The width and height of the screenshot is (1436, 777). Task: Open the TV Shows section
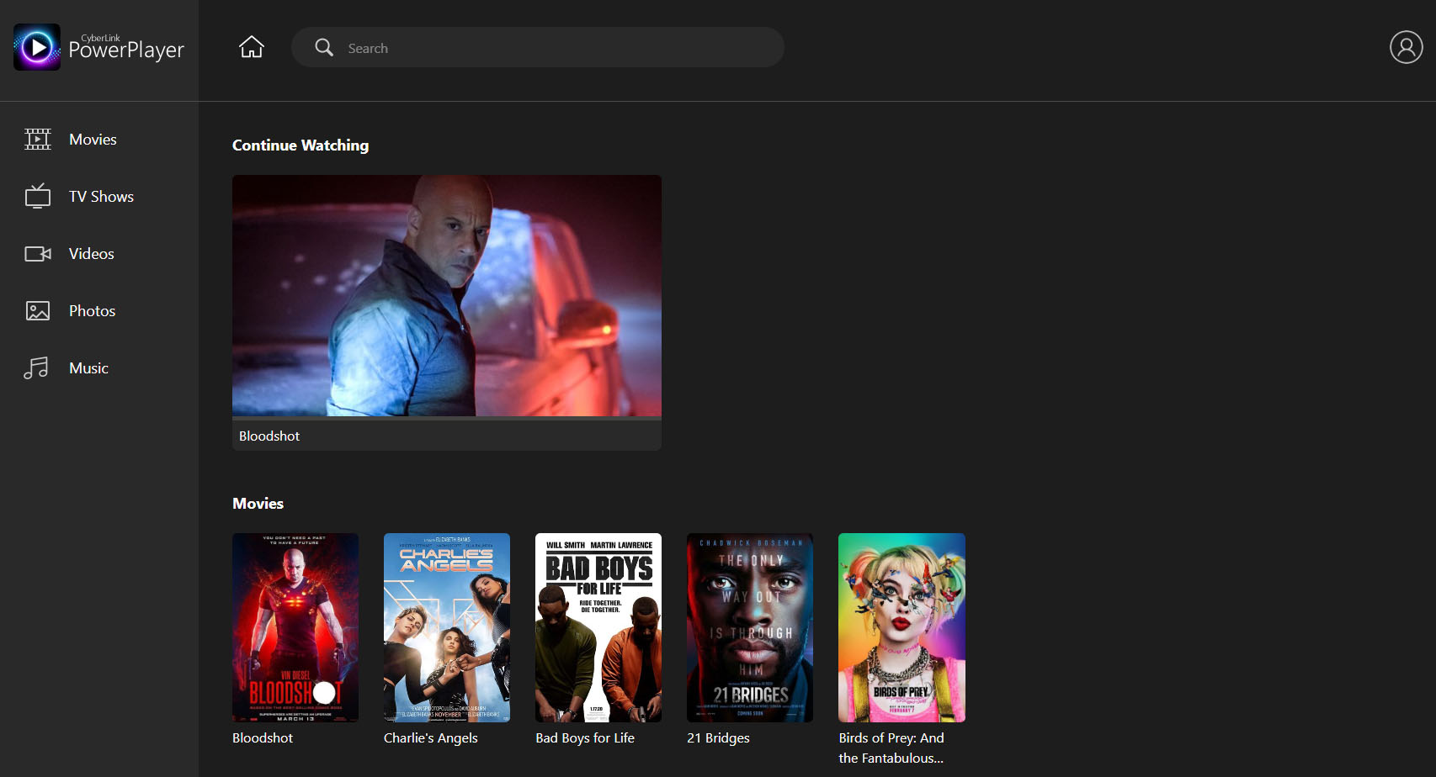(99, 196)
